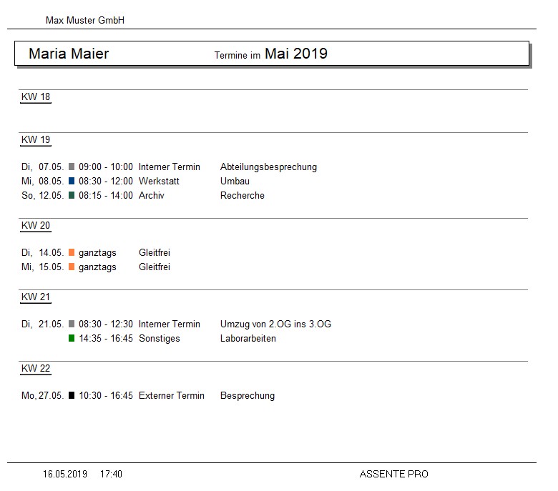Screen dimensions: 558x491
Task: Click the date 'So, 12.05.'
Action: (43, 195)
